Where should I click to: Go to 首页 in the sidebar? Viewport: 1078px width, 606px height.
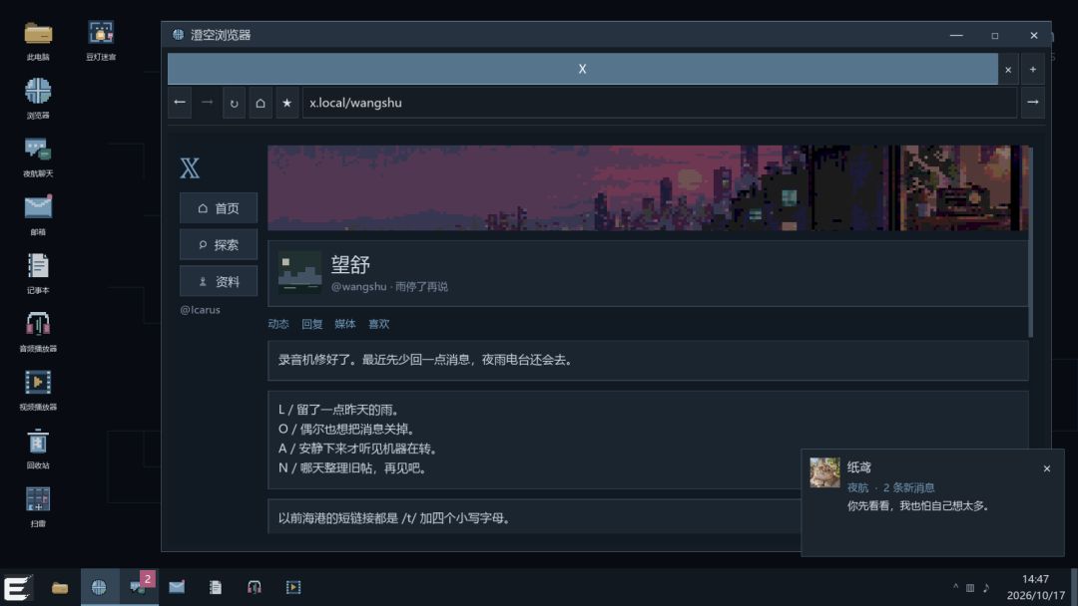click(219, 208)
